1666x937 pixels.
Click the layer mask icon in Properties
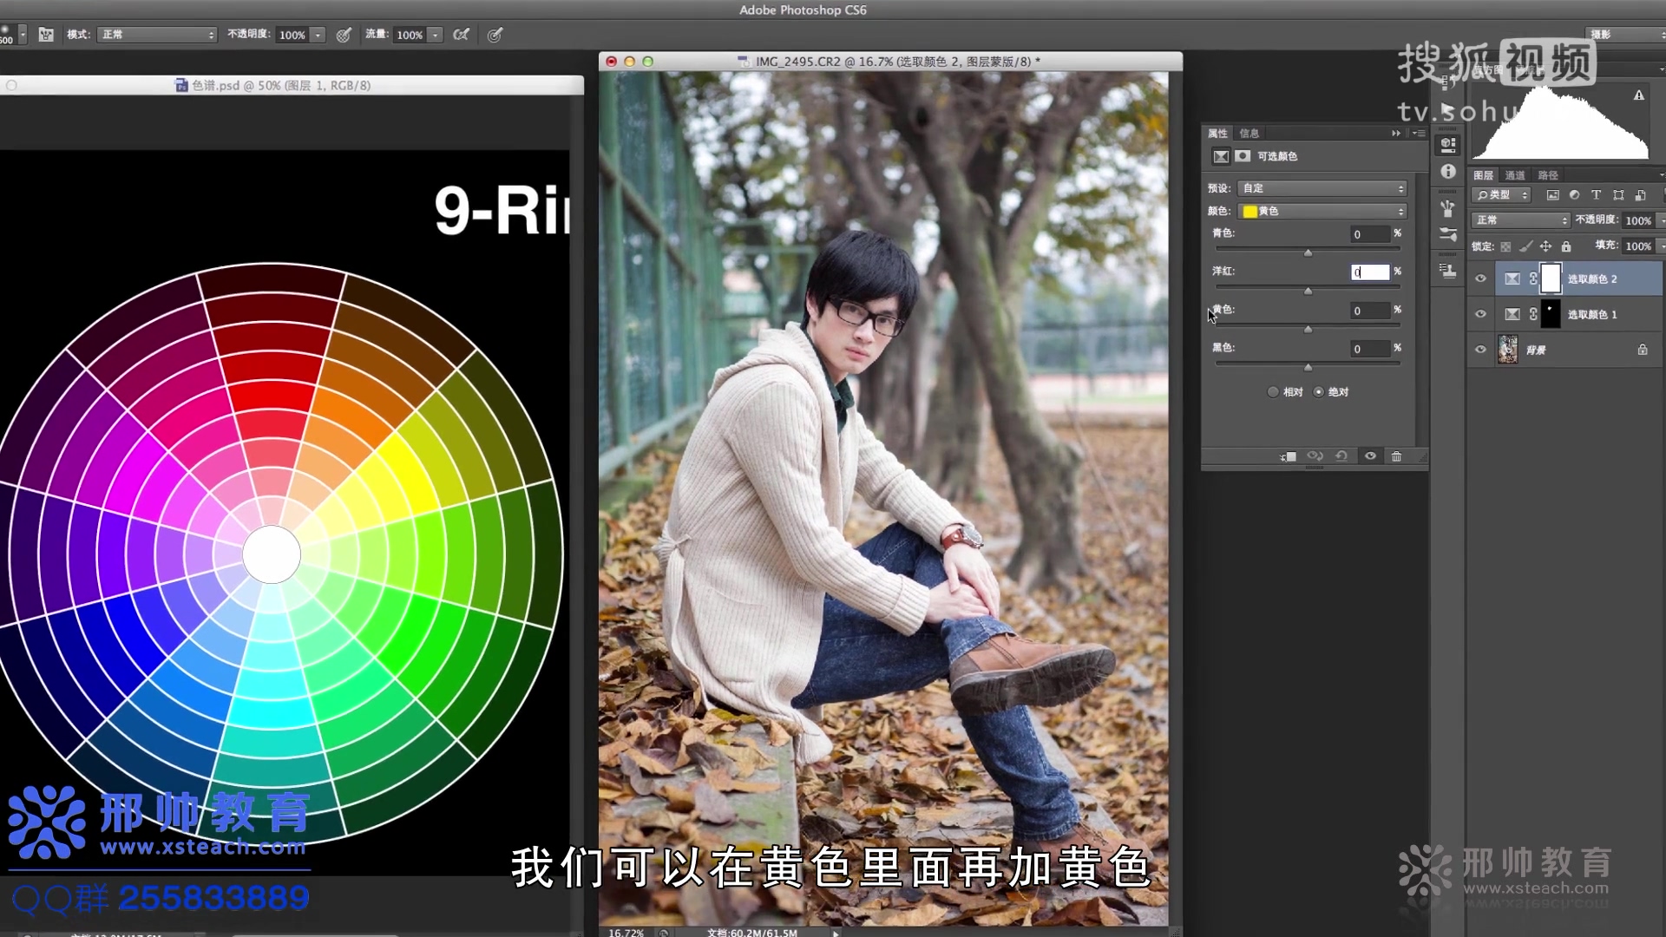pyautogui.click(x=1243, y=156)
